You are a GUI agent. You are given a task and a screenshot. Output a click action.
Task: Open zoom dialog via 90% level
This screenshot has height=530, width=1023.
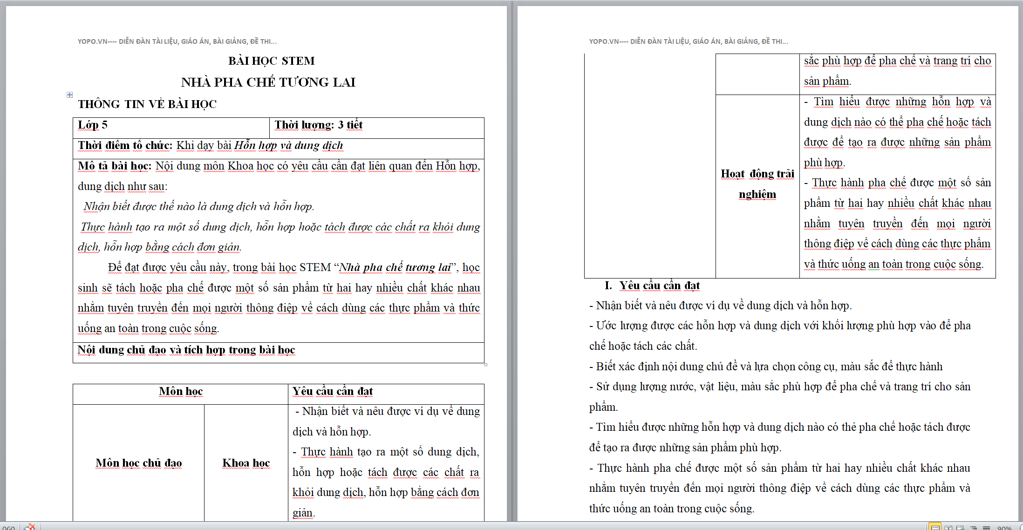point(1004,528)
